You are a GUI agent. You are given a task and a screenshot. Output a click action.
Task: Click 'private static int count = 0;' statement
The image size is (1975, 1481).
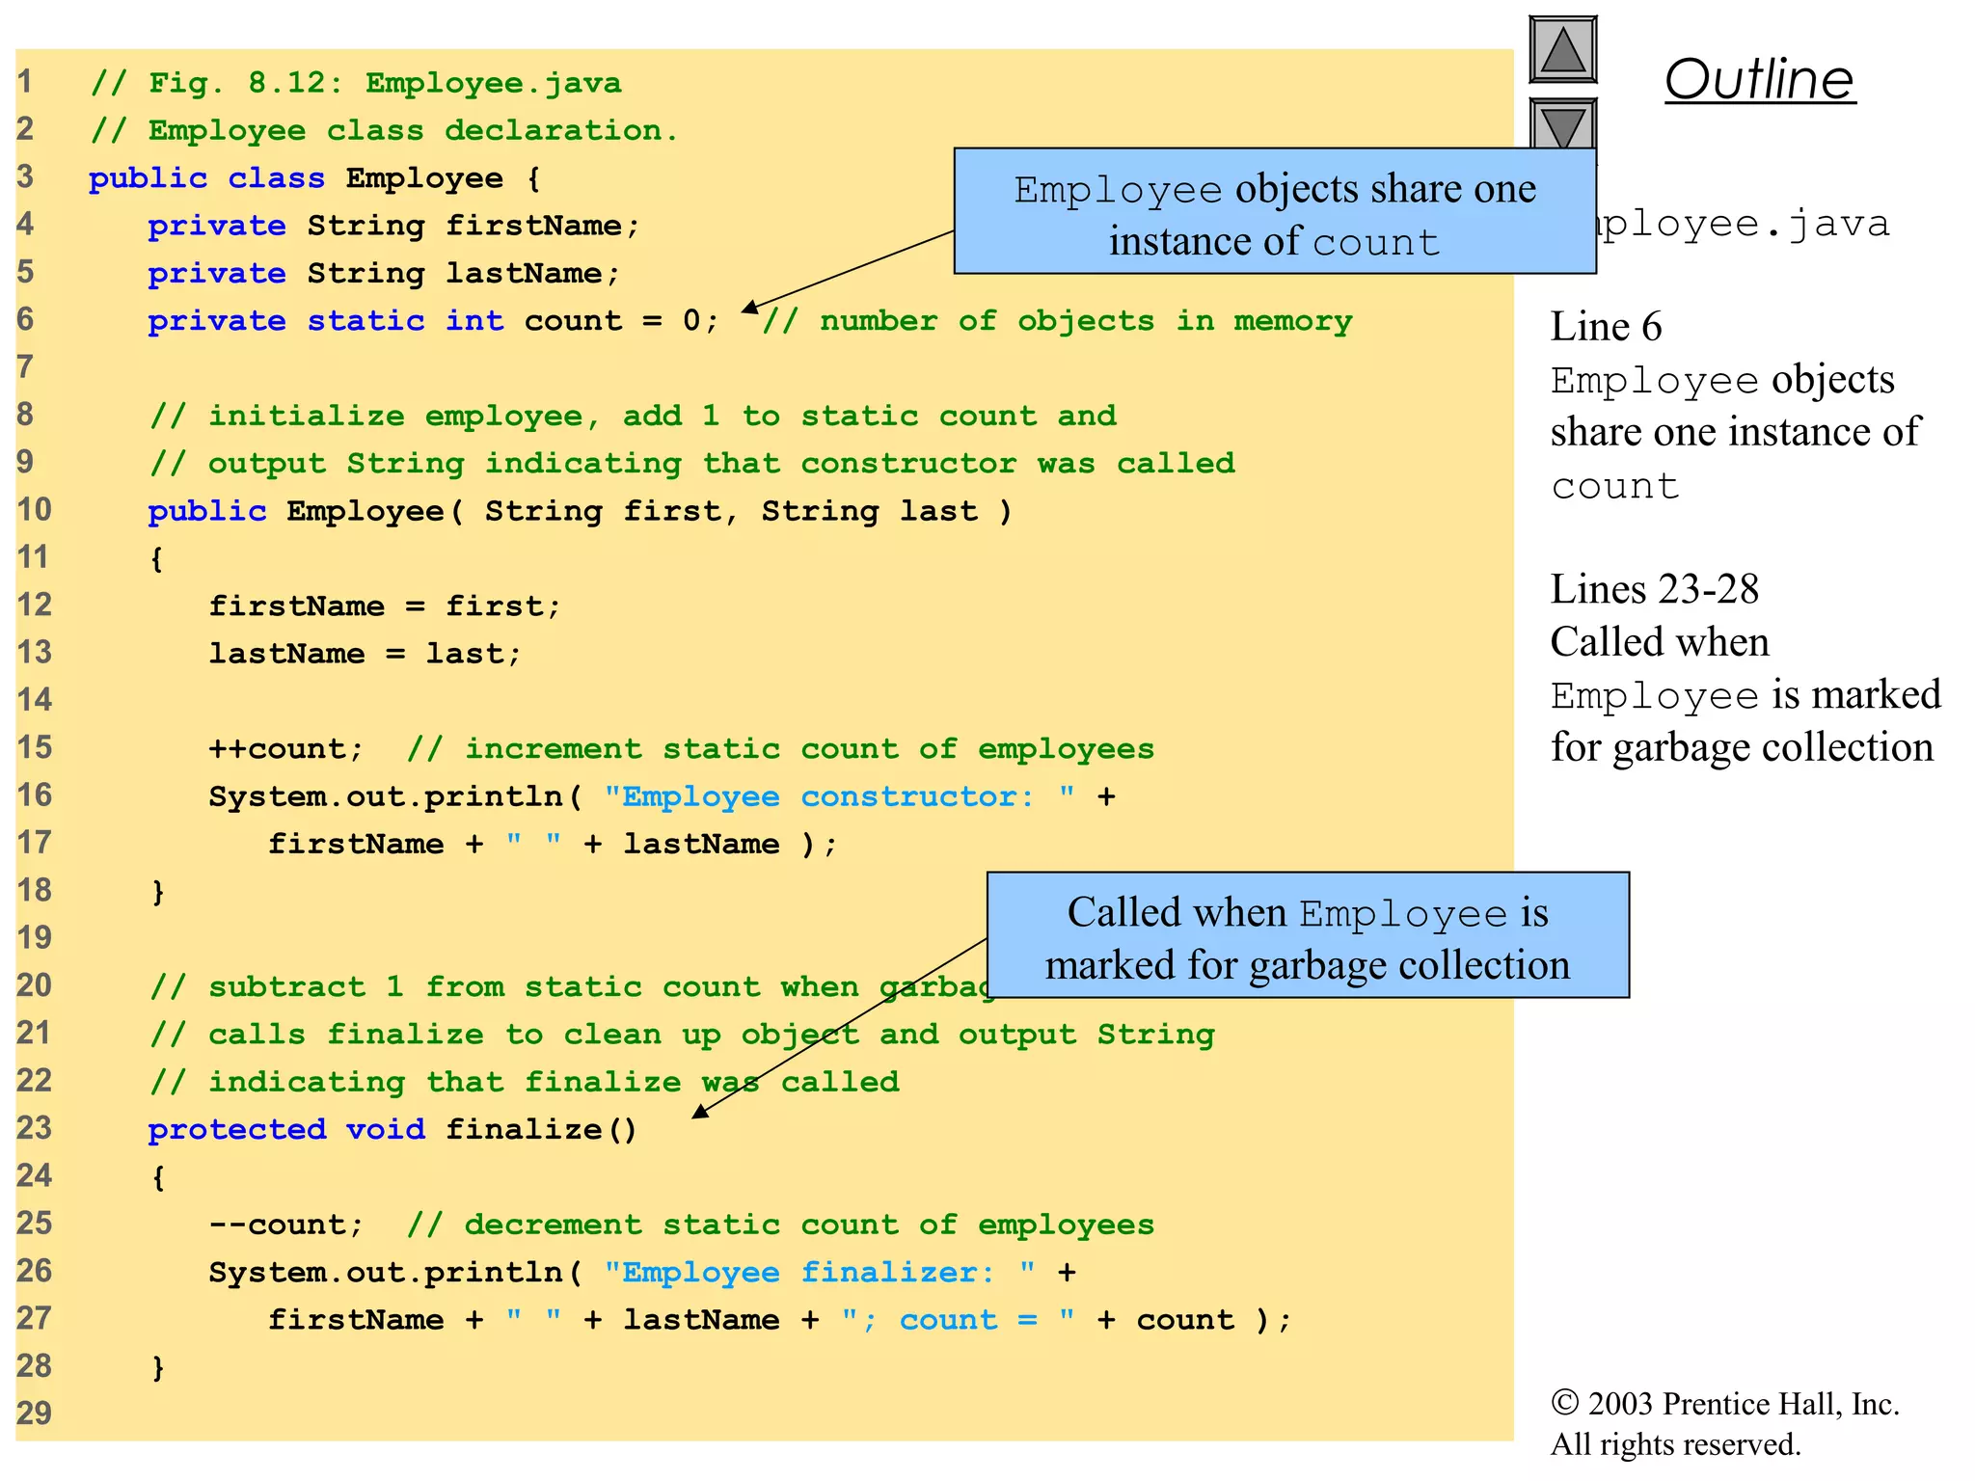[x=434, y=321]
